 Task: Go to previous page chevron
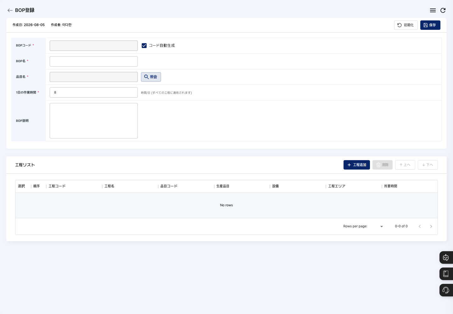420,226
